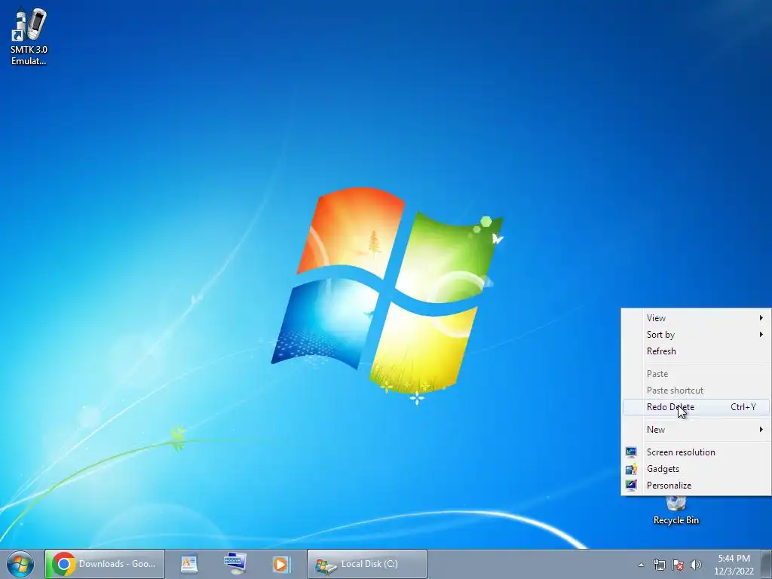The image size is (772, 579).
Task: Choose Personalize from context menu
Action: [x=696, y=486]
